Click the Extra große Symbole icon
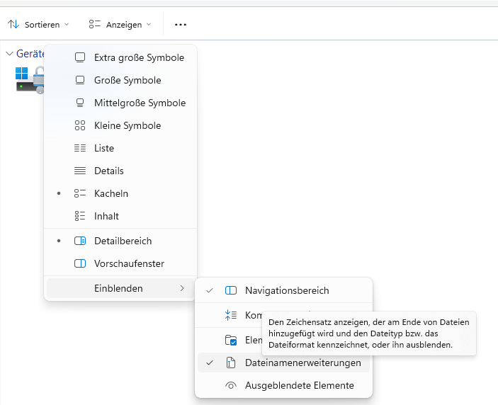Viewport: 498px width, 405px height. [80, 57]
